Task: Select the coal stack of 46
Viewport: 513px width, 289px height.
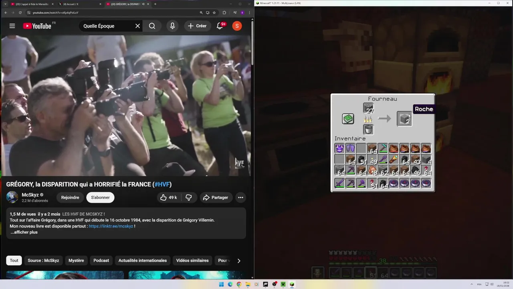Action: click(415, 170)
